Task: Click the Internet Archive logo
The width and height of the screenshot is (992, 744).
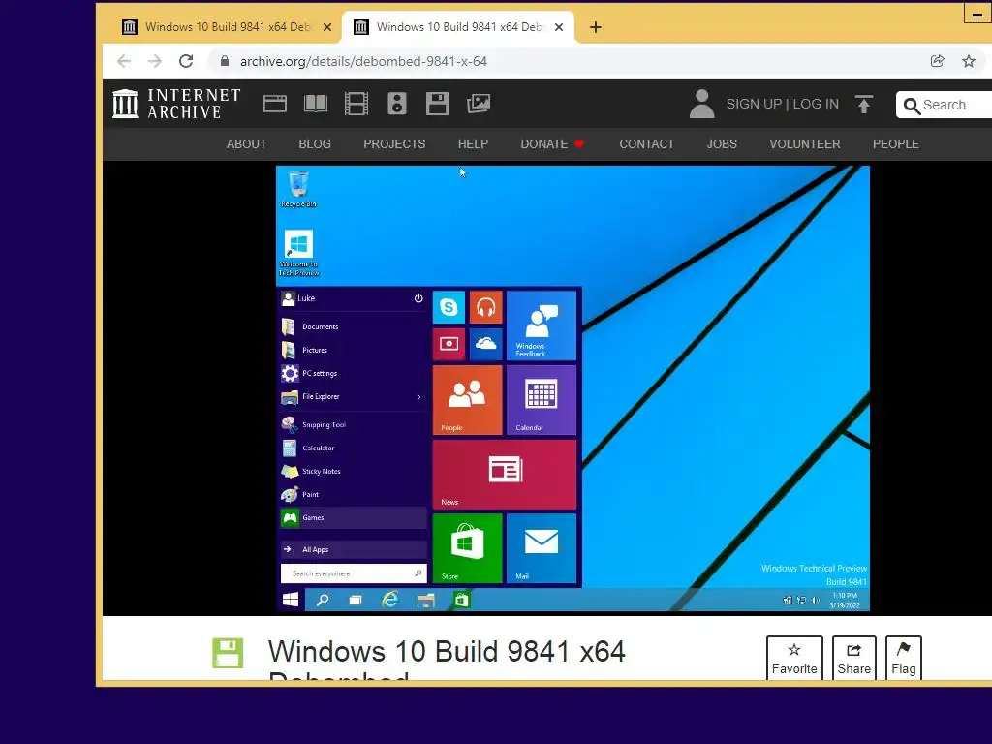Action: pos(176,104)
